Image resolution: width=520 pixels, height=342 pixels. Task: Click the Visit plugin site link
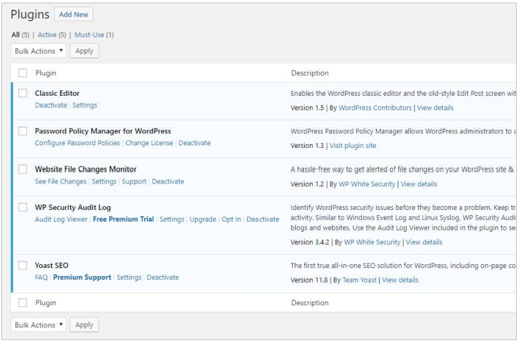(353, 145)
